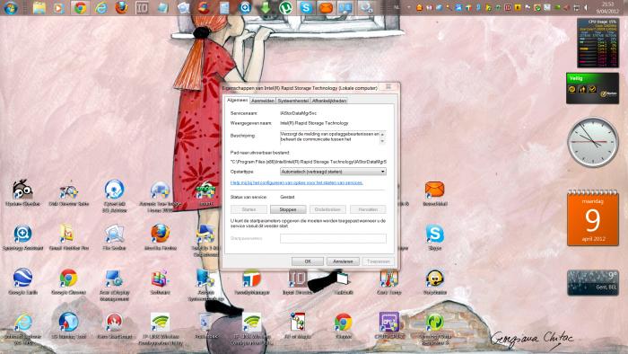Screen dimensions: 628x354
Task: Switch to the Systeemherstel tab
Action: [x=293, y=101]
